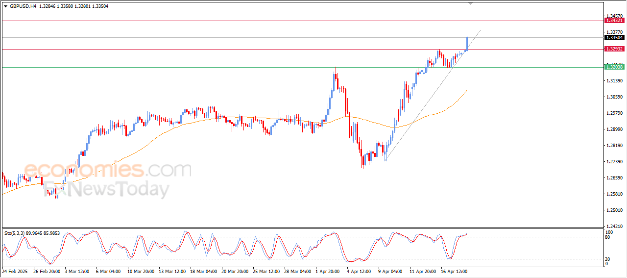627x278 pixels.
Task: Click the 20 Mar 20:00 time label
Action: [235, 271]
